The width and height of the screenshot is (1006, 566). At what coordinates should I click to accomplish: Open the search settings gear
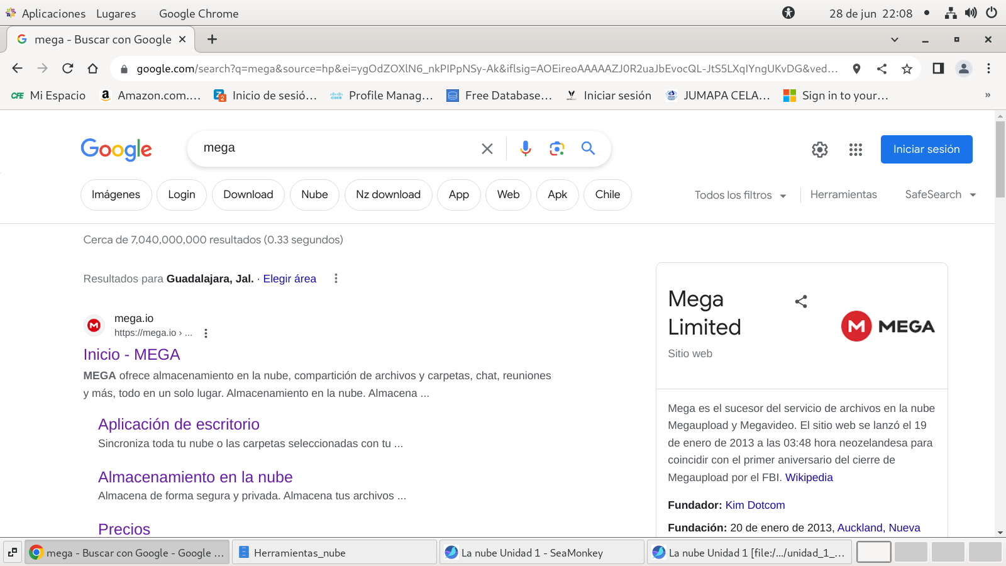[x=819, y=150]
